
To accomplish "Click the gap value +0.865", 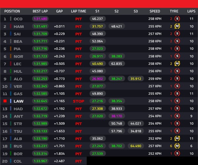I will pyautogui.click(x=59, y=86).
